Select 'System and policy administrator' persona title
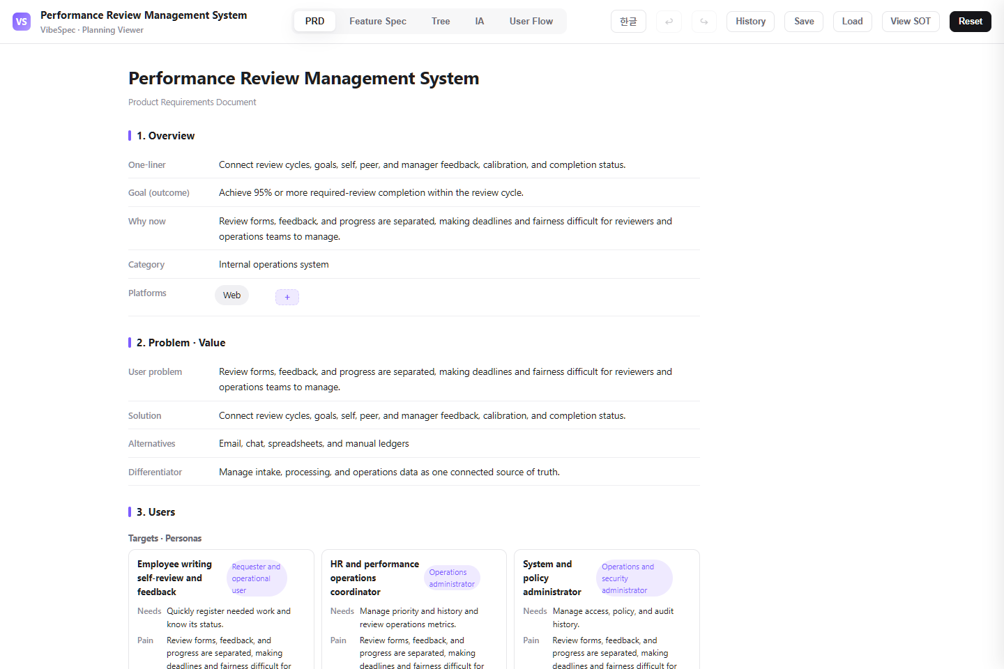Viewport: 1004px width, 669px height. point(552,578)
